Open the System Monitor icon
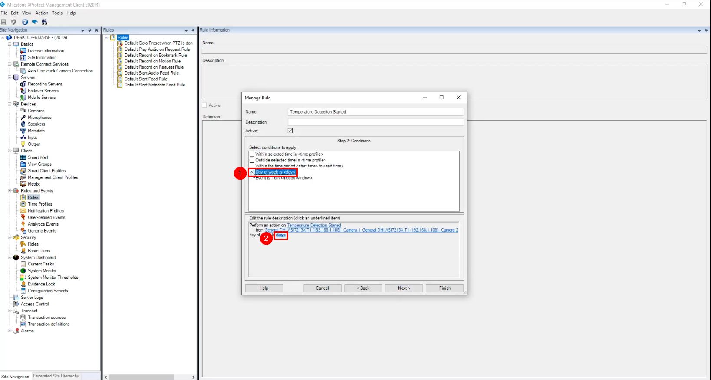 [x=23, y=271]
